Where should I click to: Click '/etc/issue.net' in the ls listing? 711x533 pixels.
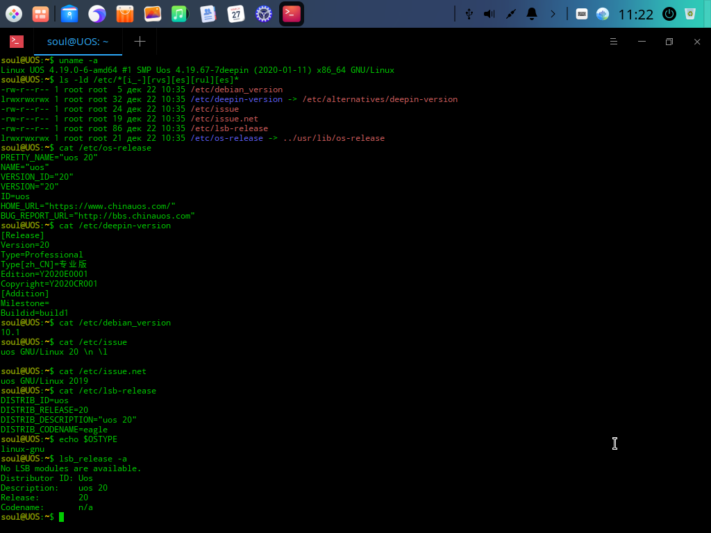pyautogui.click(x=224, y=119)
